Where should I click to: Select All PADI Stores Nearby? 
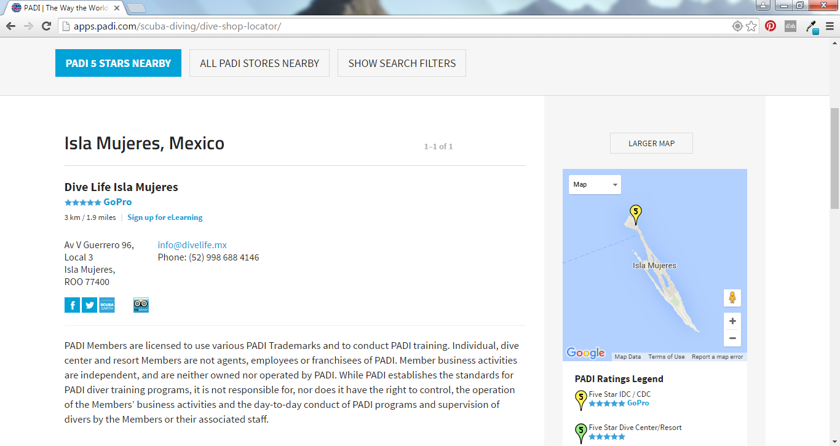260,63
